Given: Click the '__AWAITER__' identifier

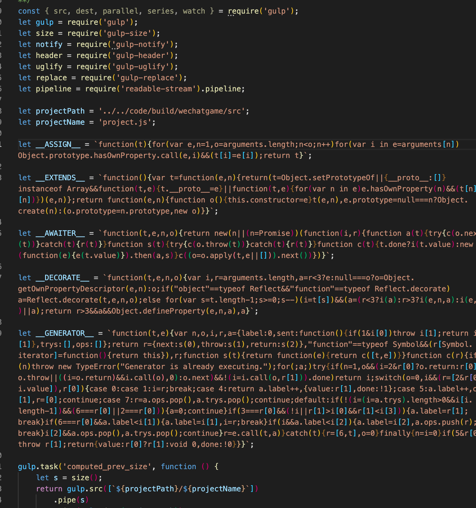Looking at the screenshot, I should (x=60, y=233).
